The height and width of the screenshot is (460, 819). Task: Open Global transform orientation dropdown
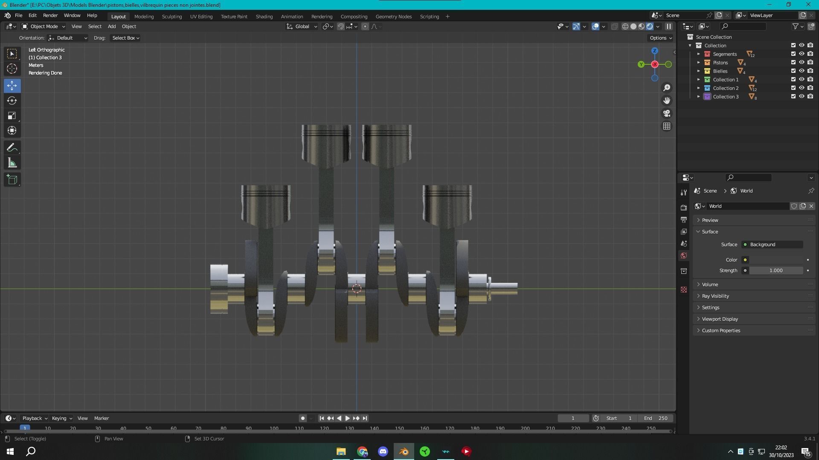tap(302, 26)
